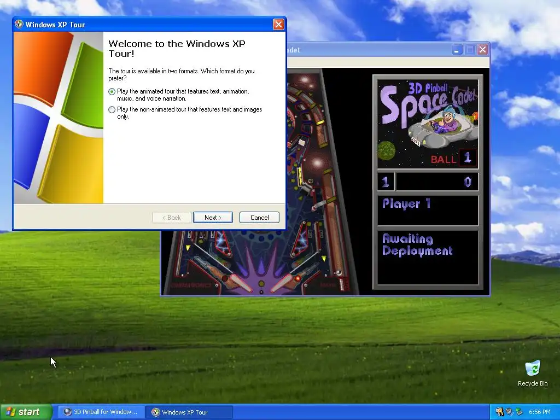The height and width of the screenshot is (420, 560).
Task: Click the Space Cadet logo image in Pinball
Action: click(428, 124)
